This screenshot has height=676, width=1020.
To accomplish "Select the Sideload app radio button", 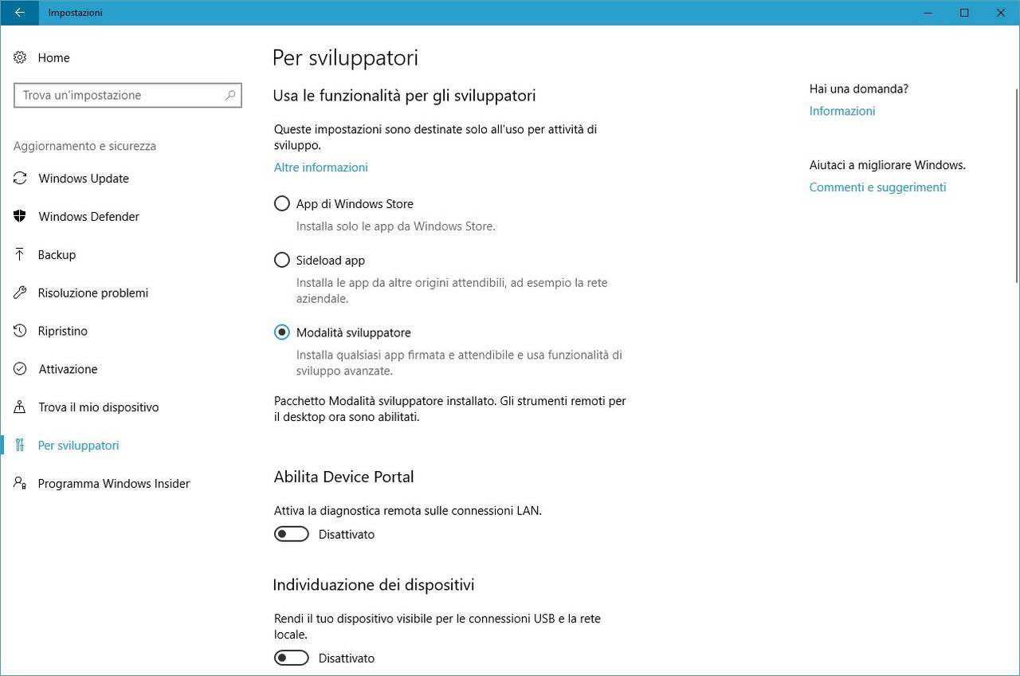I will 281,261.
